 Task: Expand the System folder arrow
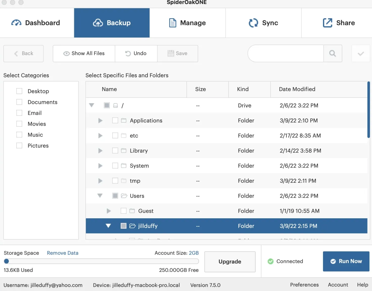[x=100, y=166]
